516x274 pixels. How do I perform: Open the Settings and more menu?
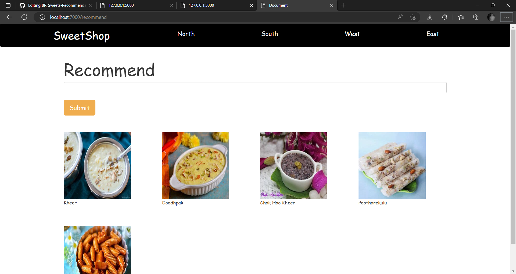click(507, 17)
